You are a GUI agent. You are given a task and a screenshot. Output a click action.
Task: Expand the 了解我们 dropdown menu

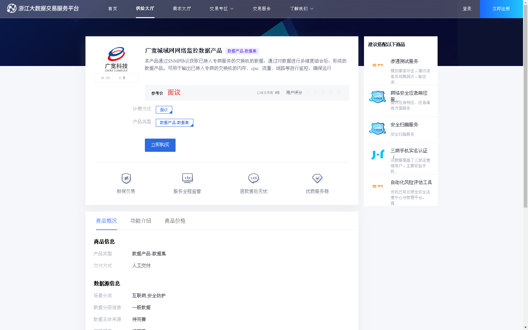[x=302, y=9]
